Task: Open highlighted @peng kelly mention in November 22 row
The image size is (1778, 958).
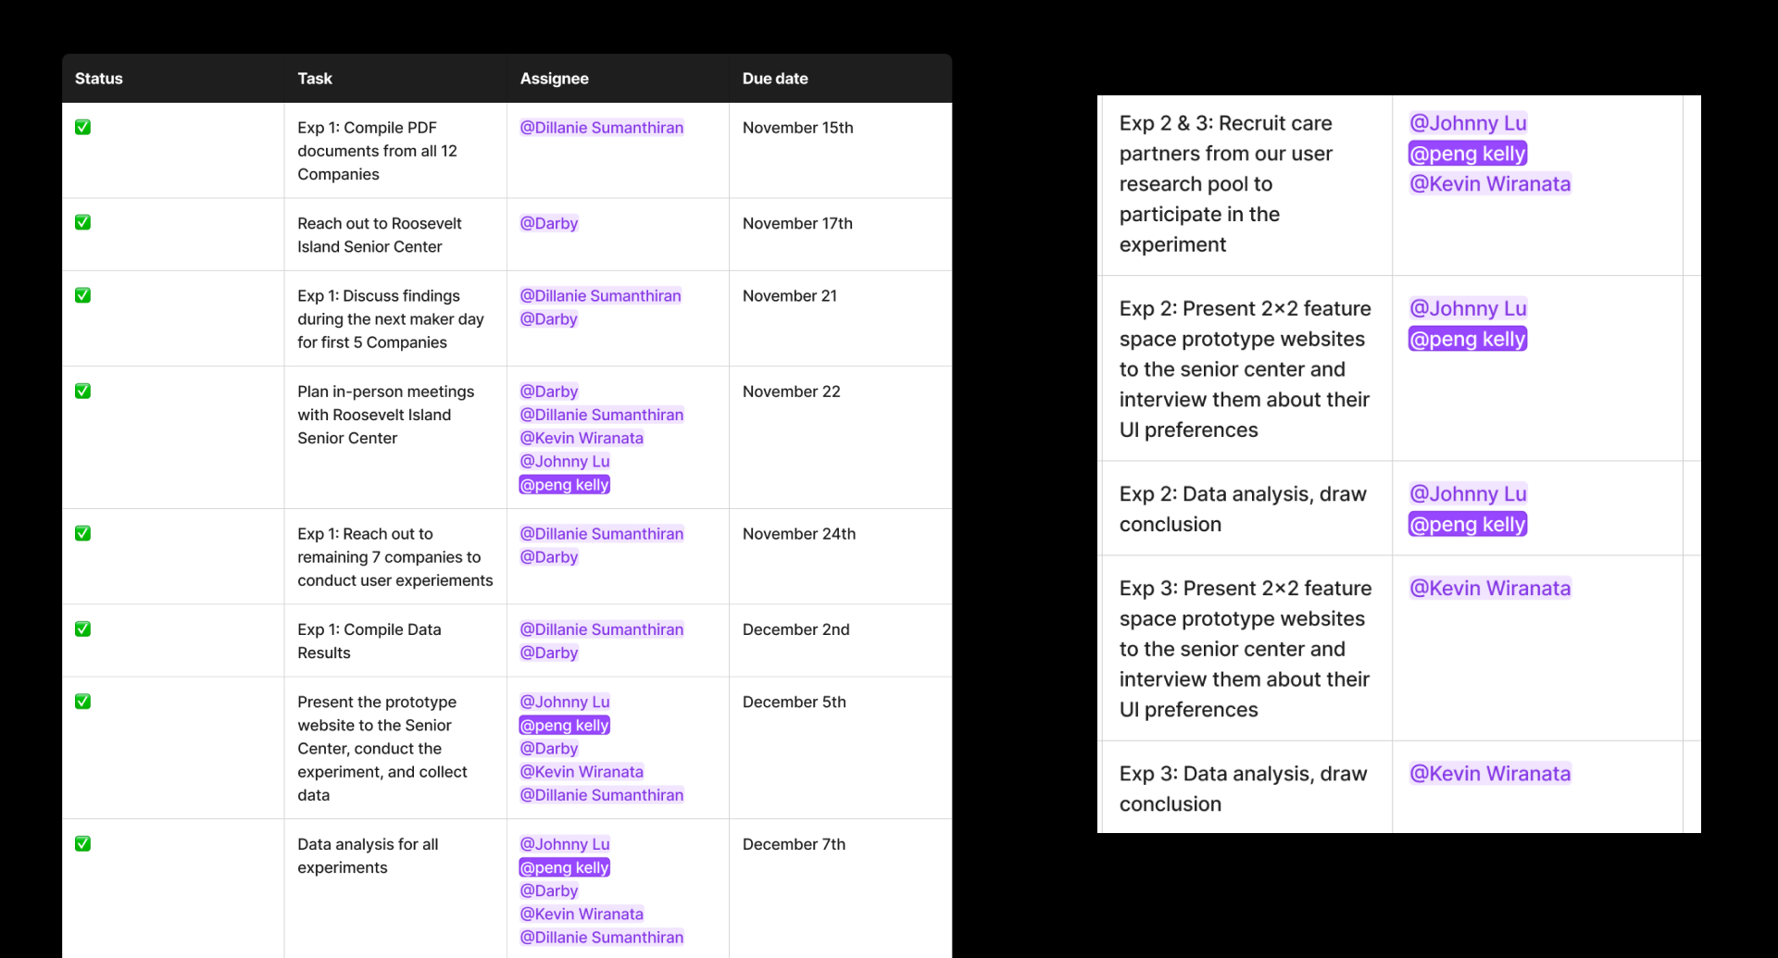Action: click(565, 485)
